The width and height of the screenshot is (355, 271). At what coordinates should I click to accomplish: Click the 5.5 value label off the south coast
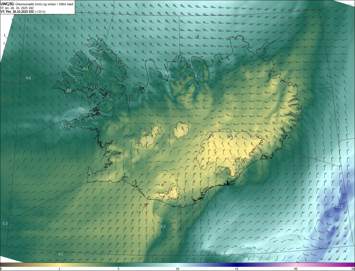163,226
